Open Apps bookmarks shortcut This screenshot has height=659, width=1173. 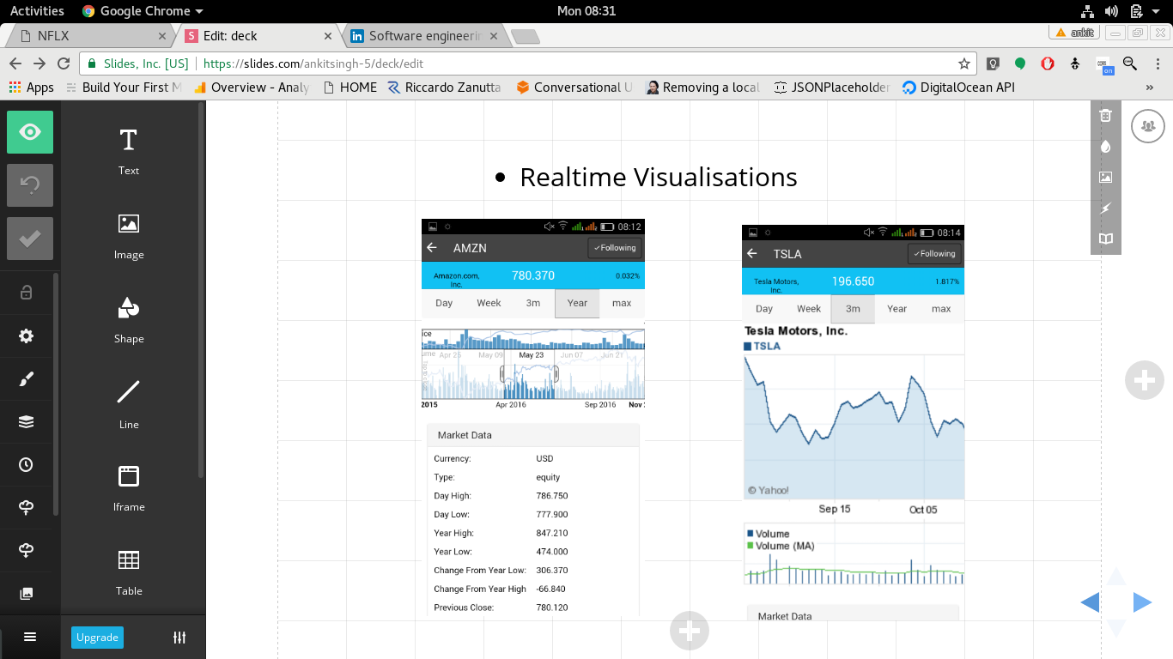(31, 88)
